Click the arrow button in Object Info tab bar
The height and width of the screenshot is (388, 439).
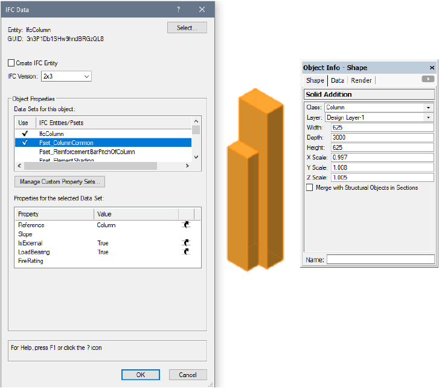pos(428,79)
